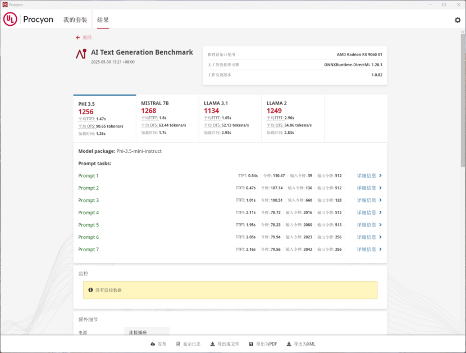Click the export to file download icon
Image resolution: width=466 pixels, height=353 pixels.
pyautogui.click(x=212, y=344)
